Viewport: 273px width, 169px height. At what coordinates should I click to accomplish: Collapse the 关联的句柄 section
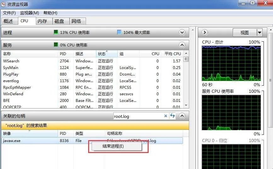(182, 116)
